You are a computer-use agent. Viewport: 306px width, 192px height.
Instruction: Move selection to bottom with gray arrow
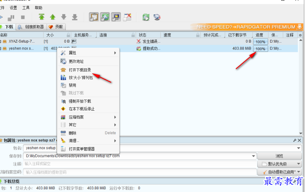click(75, 17)
